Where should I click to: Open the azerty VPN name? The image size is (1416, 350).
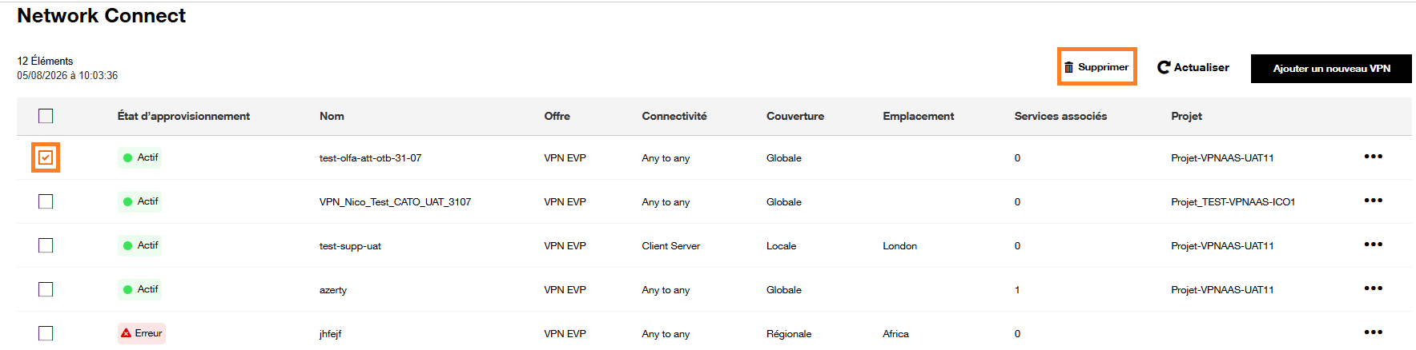[x=333, y=290]
